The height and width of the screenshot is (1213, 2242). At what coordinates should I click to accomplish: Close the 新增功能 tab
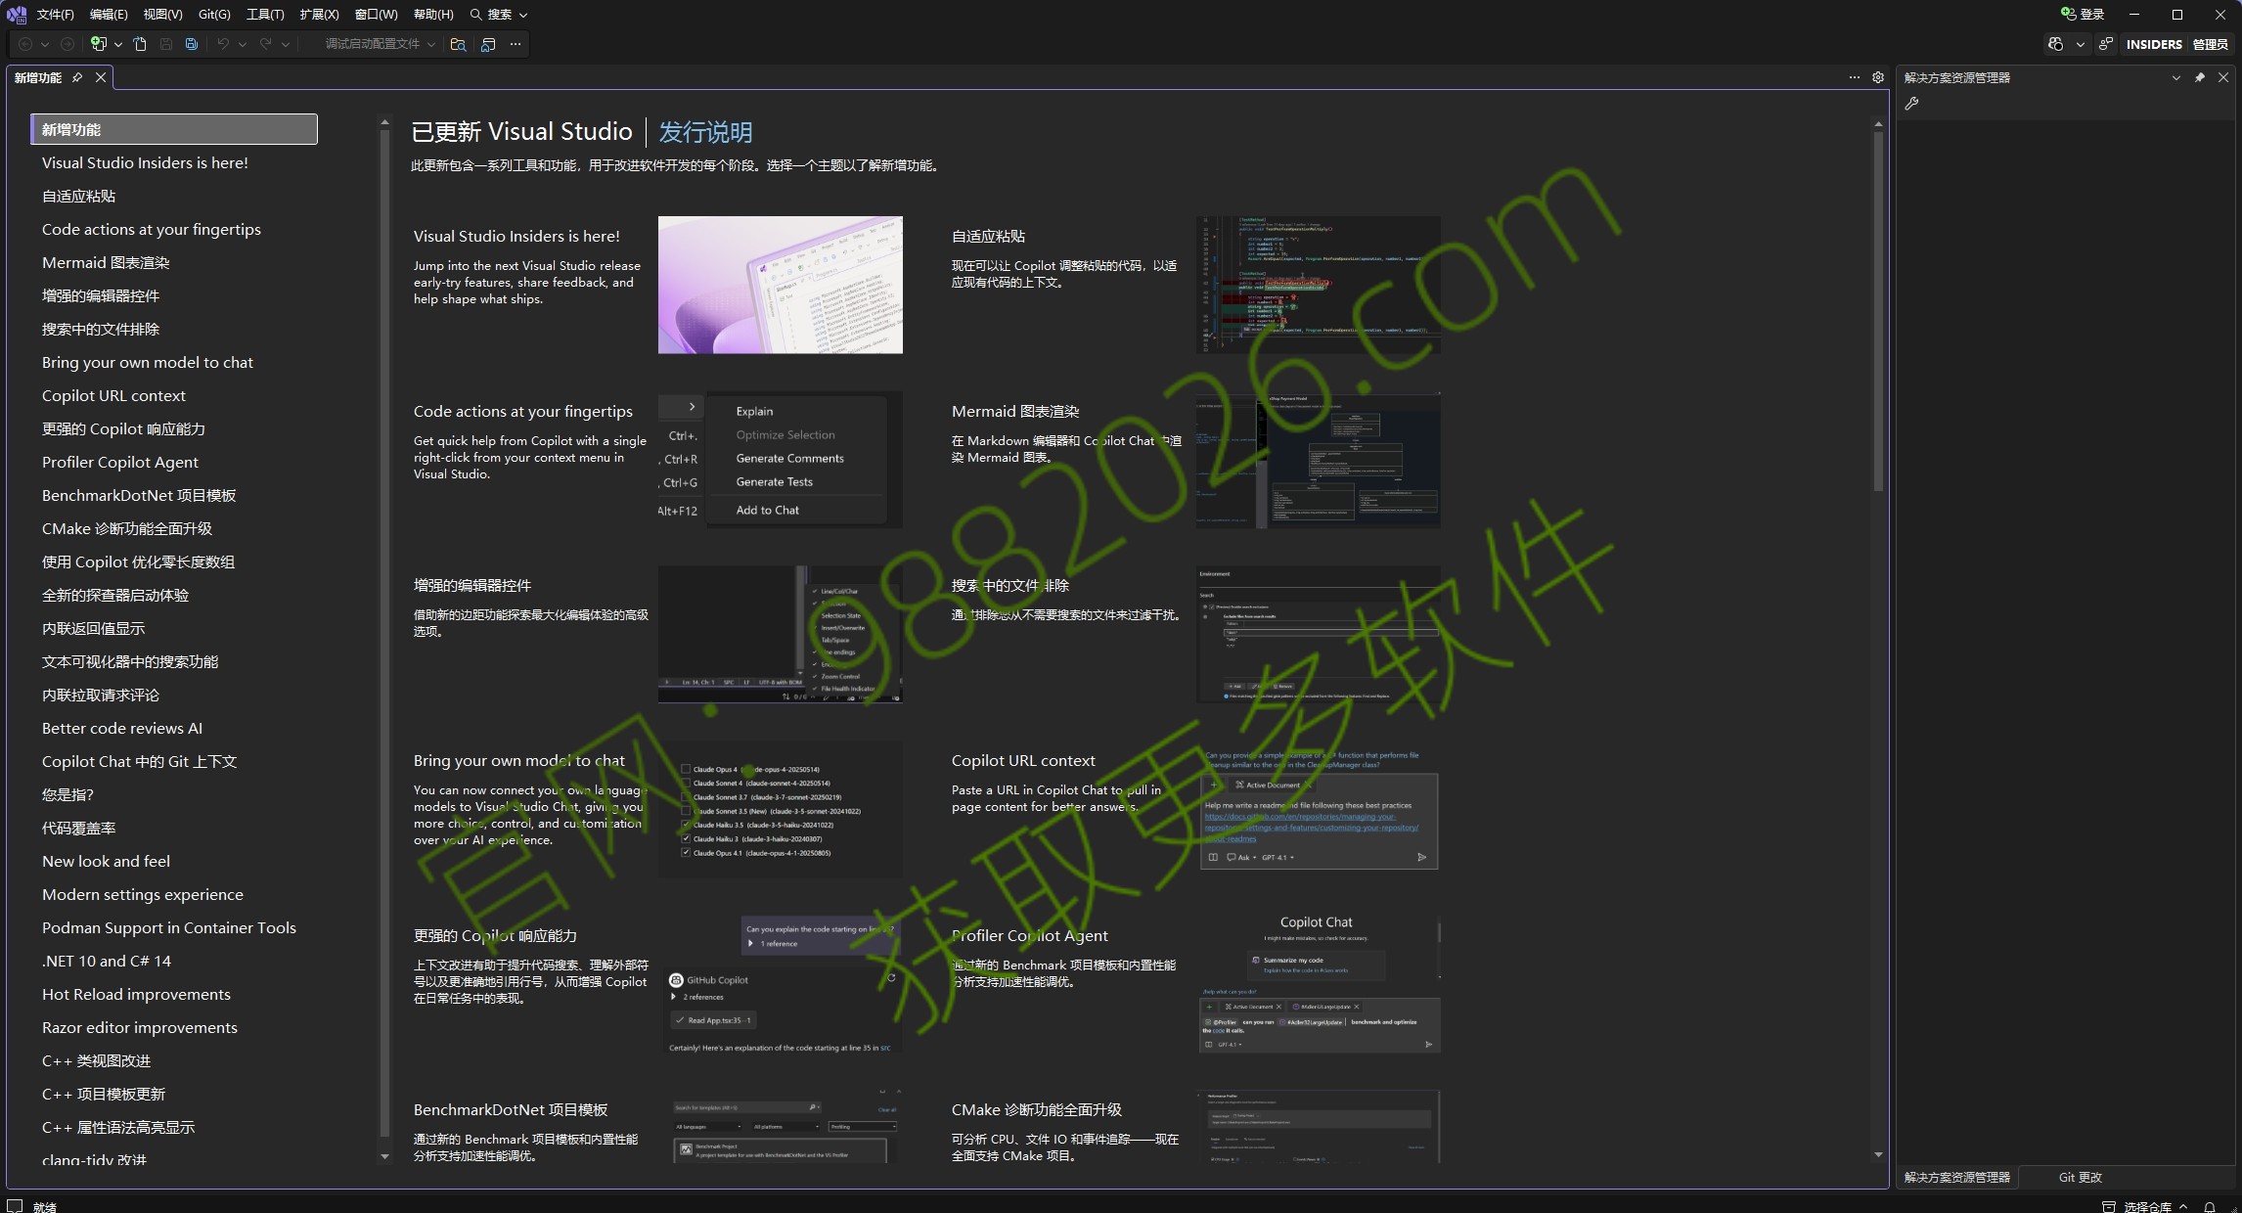pos(101,77)
